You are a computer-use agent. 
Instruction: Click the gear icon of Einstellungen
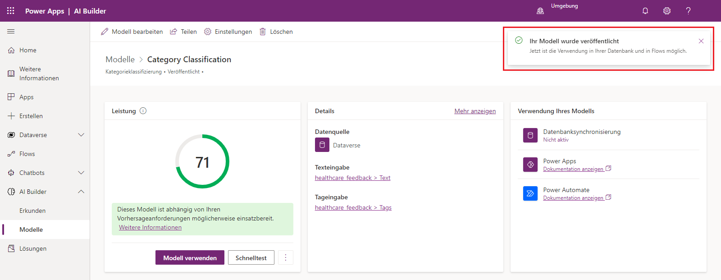pos(208,32)
